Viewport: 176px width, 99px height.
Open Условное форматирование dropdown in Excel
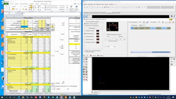(51, 6)
